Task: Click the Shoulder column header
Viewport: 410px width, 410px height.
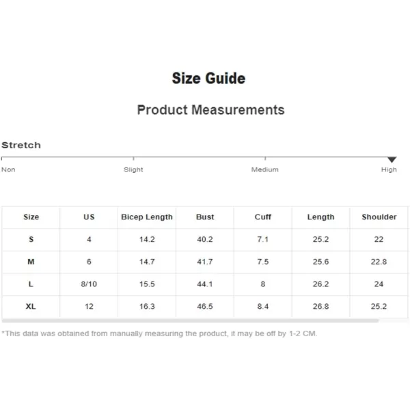Action: [x=379, y=217]
